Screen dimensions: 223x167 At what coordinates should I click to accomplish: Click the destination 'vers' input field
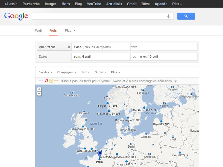tap(168, 47)
